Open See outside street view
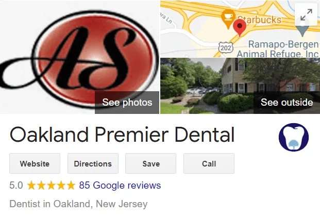This screenshot has width=320, height=217. tap(287, 103)
